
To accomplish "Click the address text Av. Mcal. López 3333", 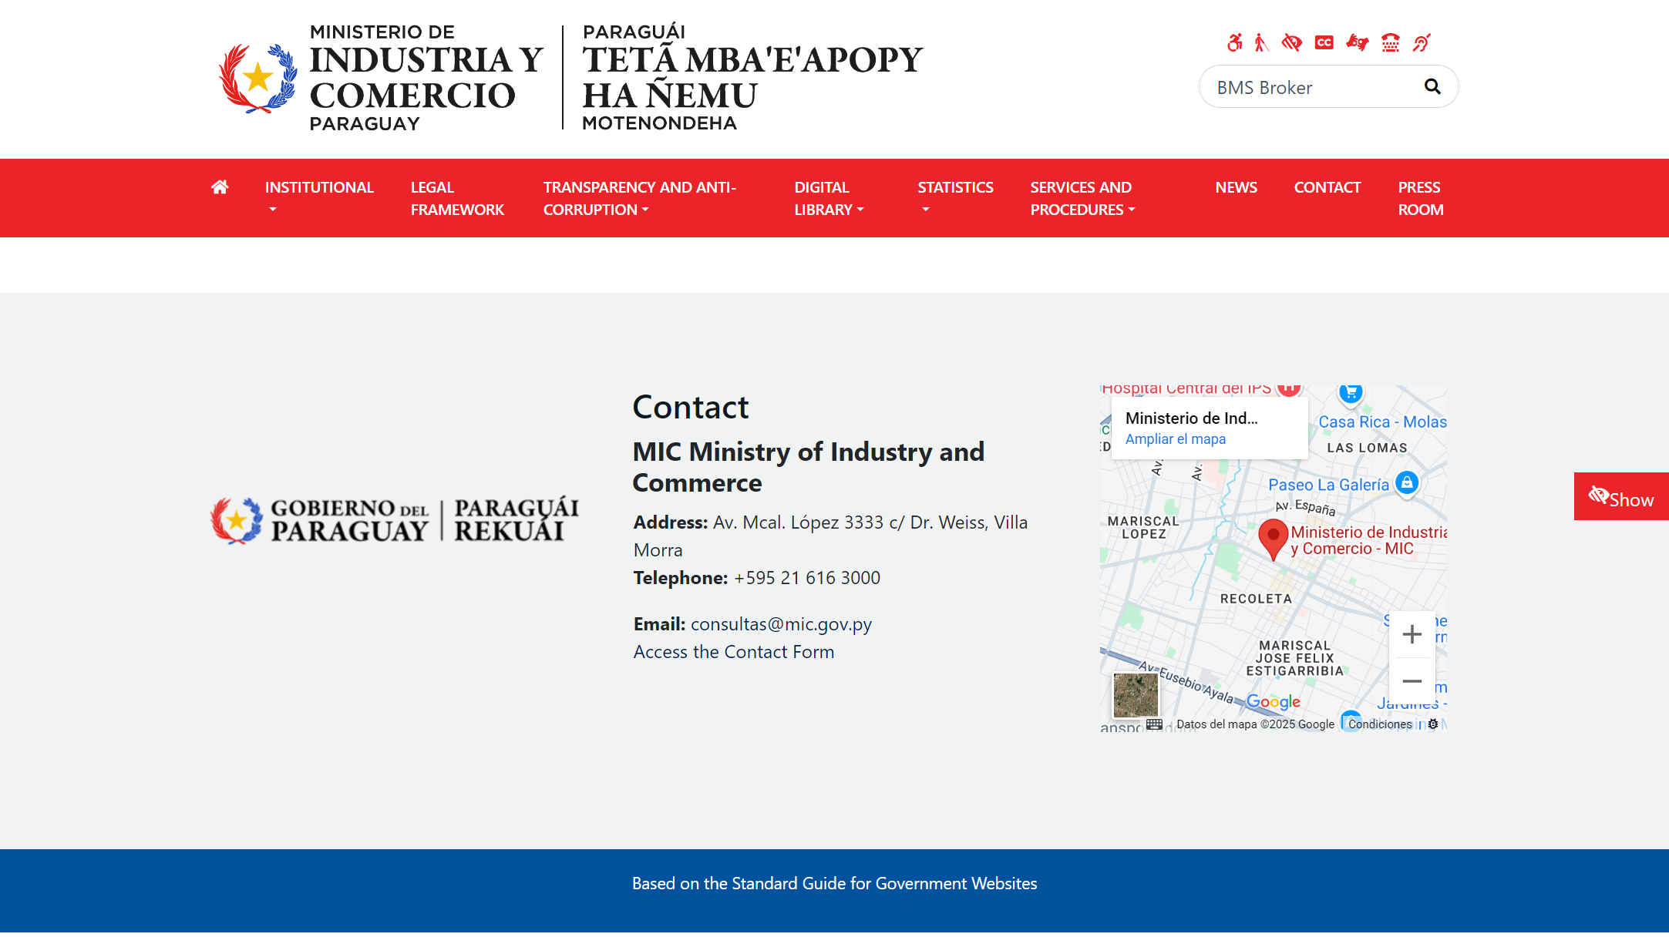I will tap(799, 522).
